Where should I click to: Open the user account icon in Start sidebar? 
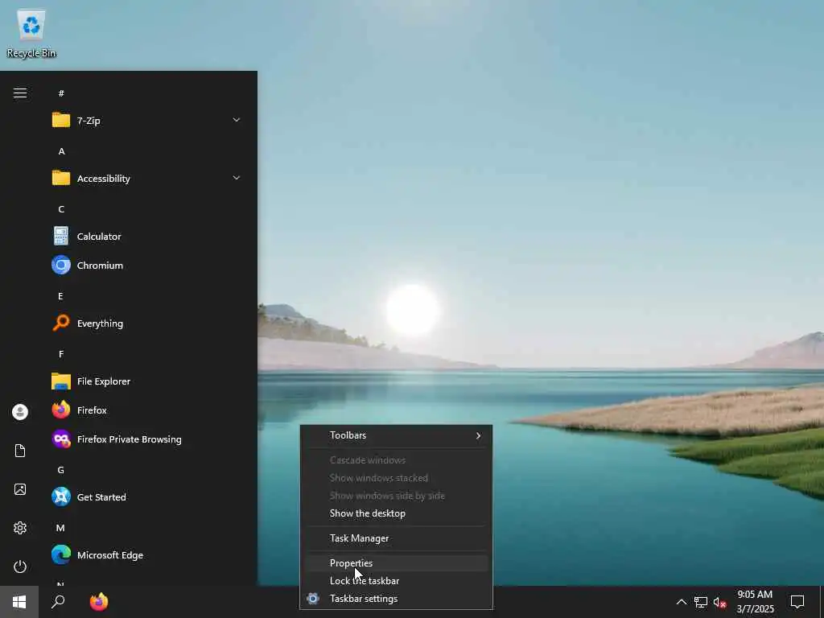coord(20,412)
